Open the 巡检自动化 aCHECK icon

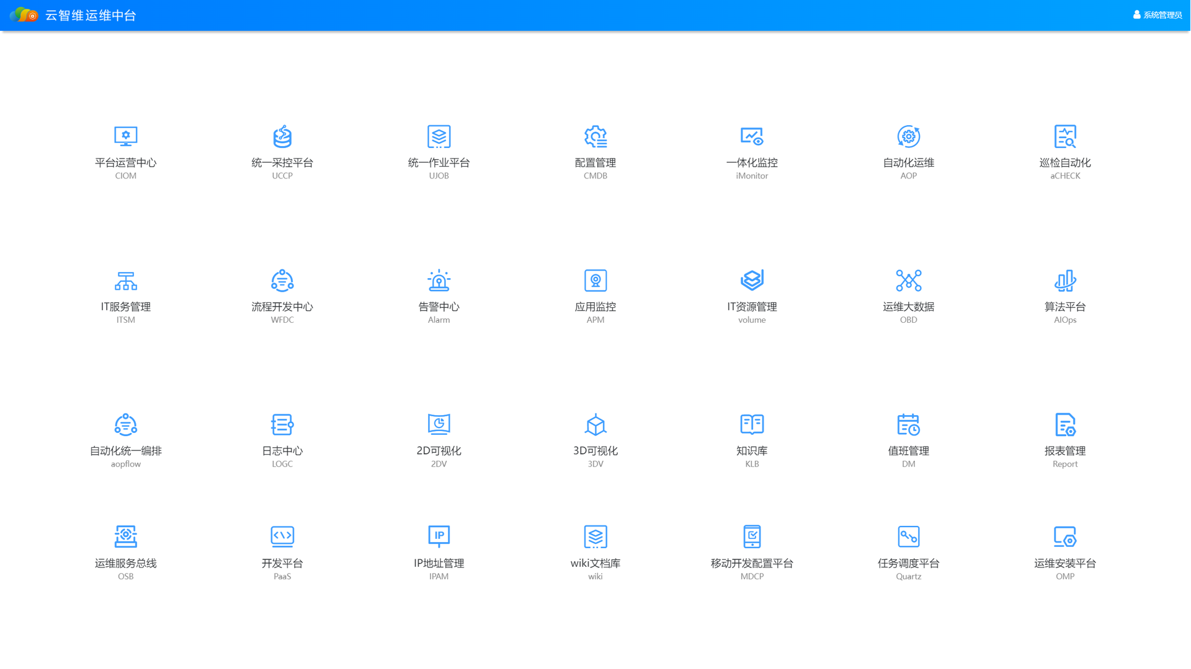pyautogui.click(x=1065, y=136)
